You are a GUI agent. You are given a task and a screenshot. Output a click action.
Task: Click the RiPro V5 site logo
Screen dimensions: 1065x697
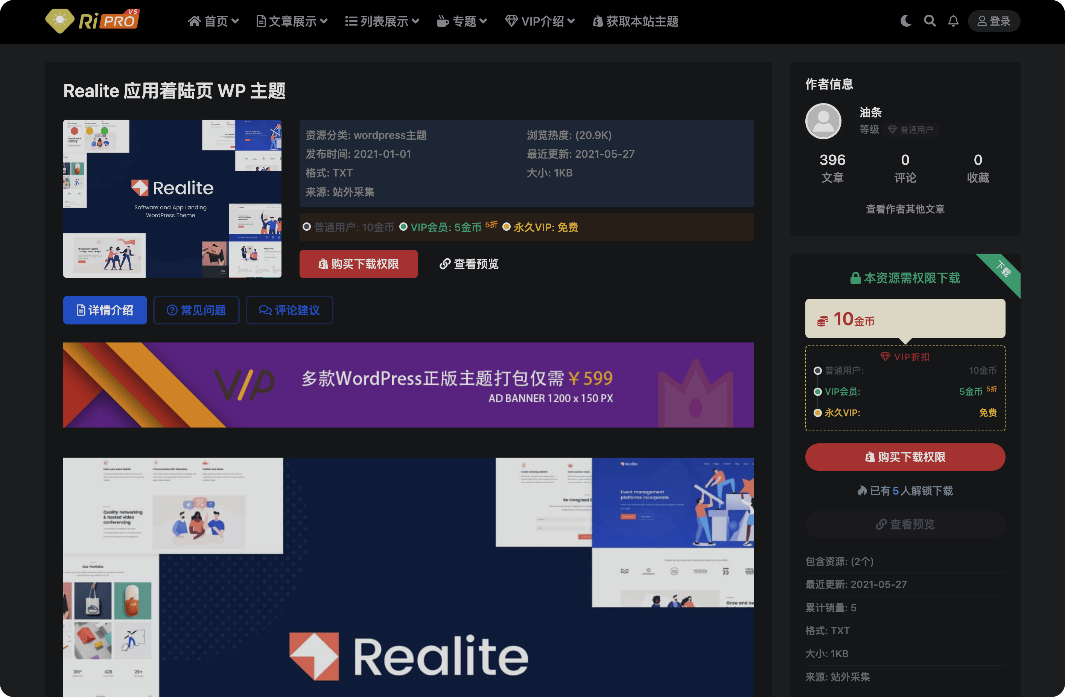point(93,21)
